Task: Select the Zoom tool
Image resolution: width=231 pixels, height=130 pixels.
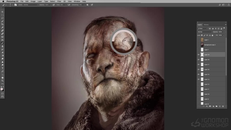Action: pyautogui.click(x=2, y=81)
